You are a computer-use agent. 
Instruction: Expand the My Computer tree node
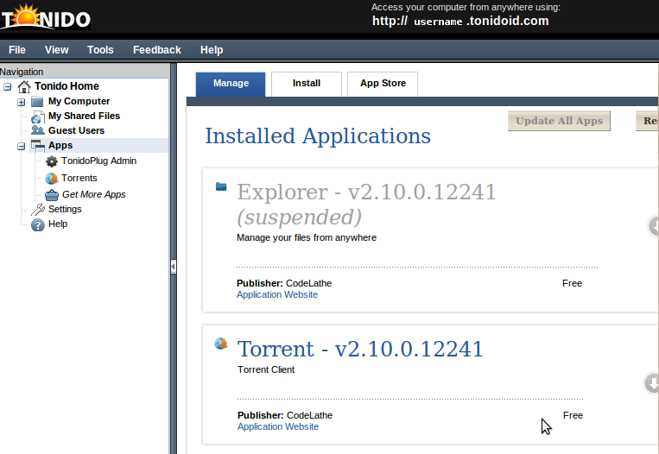pos(22,102)
